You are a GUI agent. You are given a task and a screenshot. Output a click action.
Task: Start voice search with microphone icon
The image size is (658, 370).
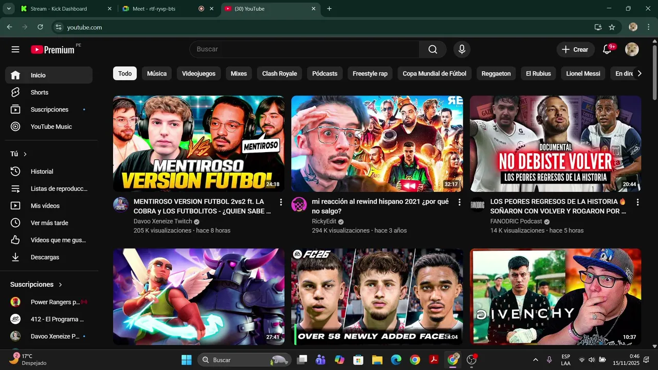462,49
